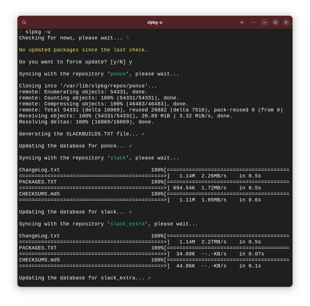Click the 'slpkg -u' window title
Viewport: 310px width, 306px height.
coord(155,22)
